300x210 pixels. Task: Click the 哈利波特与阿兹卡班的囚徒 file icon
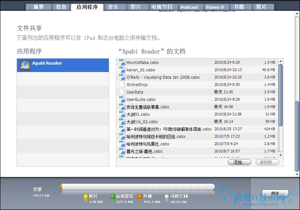[122, 137]
